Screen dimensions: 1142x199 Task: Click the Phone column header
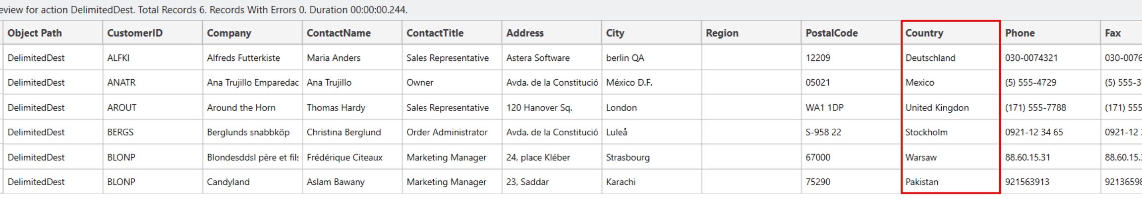1020,33
